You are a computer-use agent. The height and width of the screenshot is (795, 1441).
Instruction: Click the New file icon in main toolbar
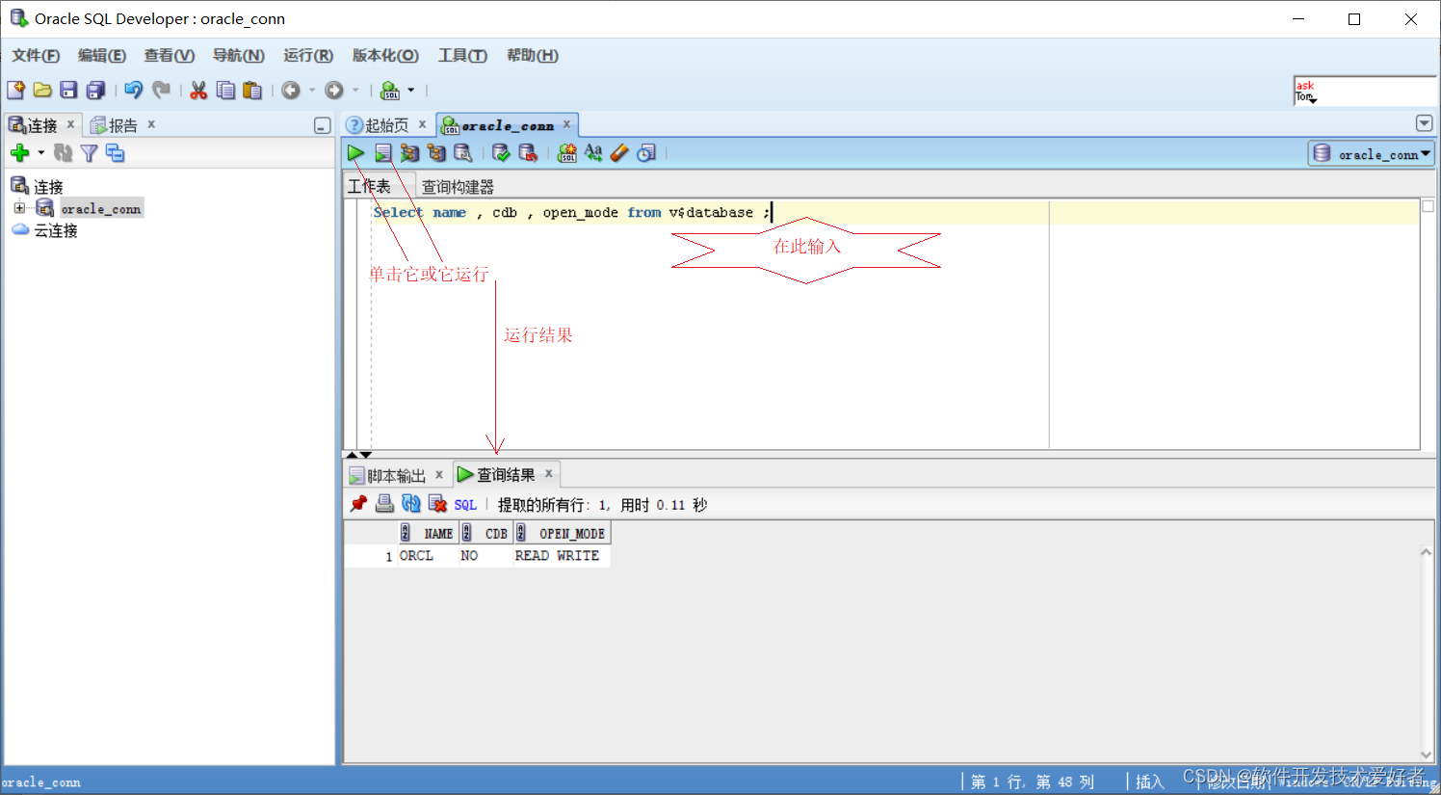click(15, 90)
